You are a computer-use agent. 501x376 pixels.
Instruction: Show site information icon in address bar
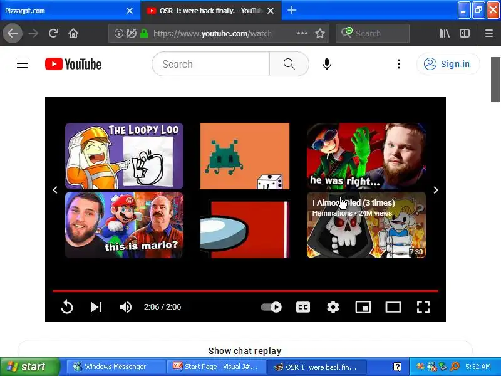118,33
